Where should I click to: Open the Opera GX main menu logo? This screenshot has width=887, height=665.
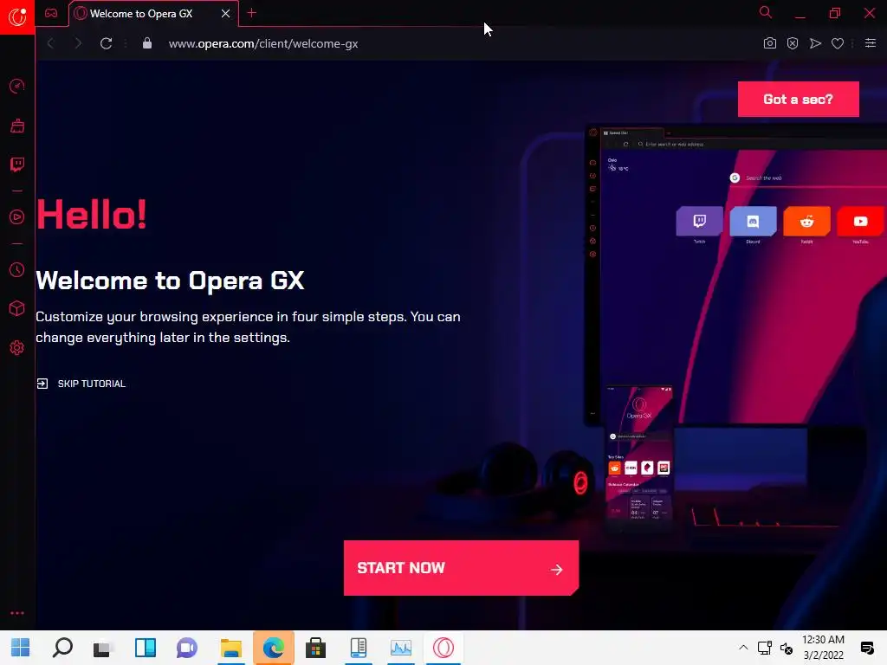pos(17,17)
